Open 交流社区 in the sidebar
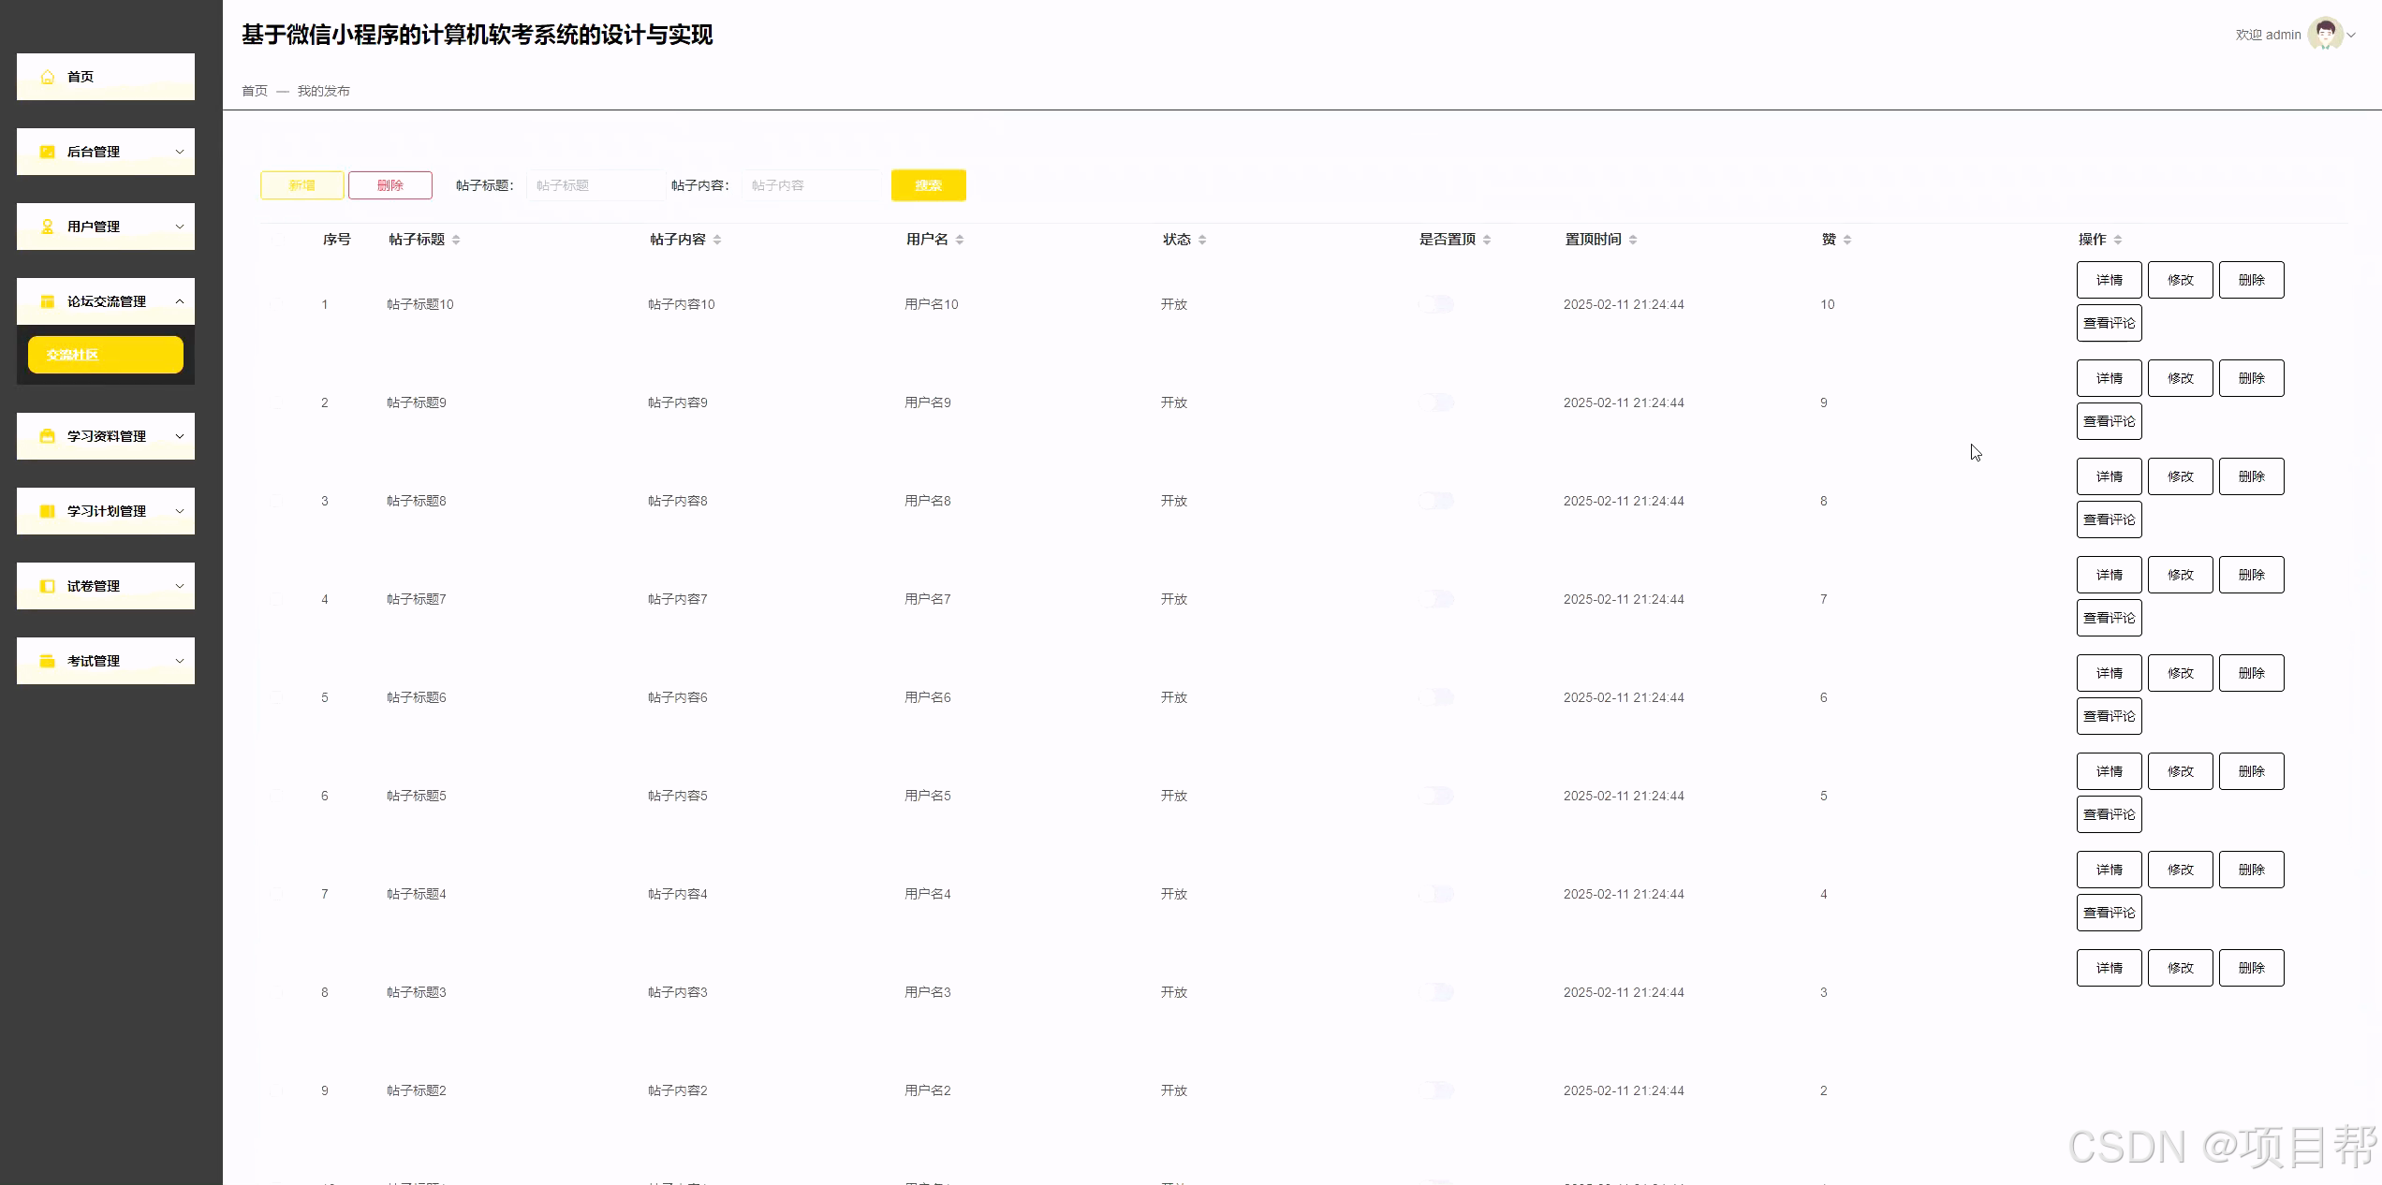 (105, 354)
